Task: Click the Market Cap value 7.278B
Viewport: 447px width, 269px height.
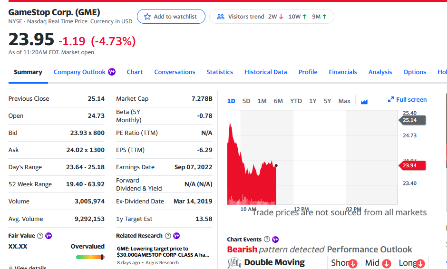Action: click(202, 98)
